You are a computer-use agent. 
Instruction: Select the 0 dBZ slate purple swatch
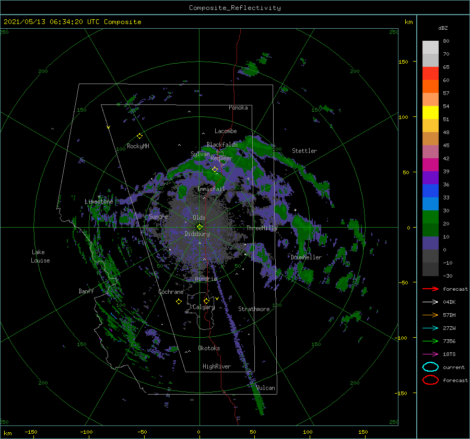pyautogui.click(x=430, y=243)
